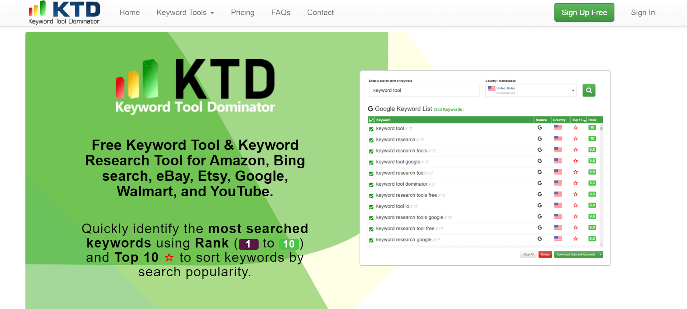Uncheck the 'keyword tool dominator' row checkbox
687x309 pixels.
371,185
